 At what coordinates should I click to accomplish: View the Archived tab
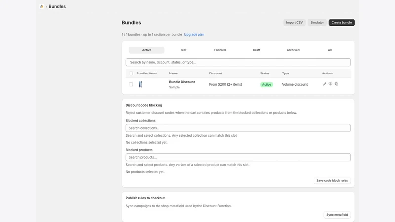(x=293, y=50)
